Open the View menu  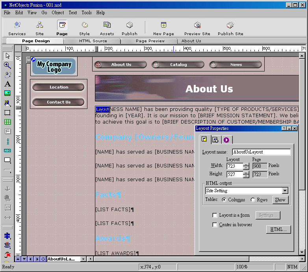(32, 13)
